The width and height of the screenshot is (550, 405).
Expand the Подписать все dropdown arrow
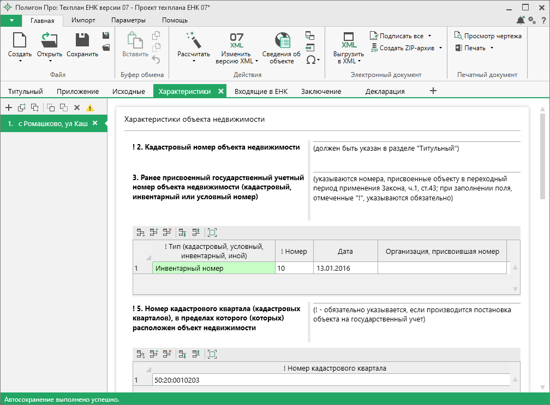click(x=429, y=36)
